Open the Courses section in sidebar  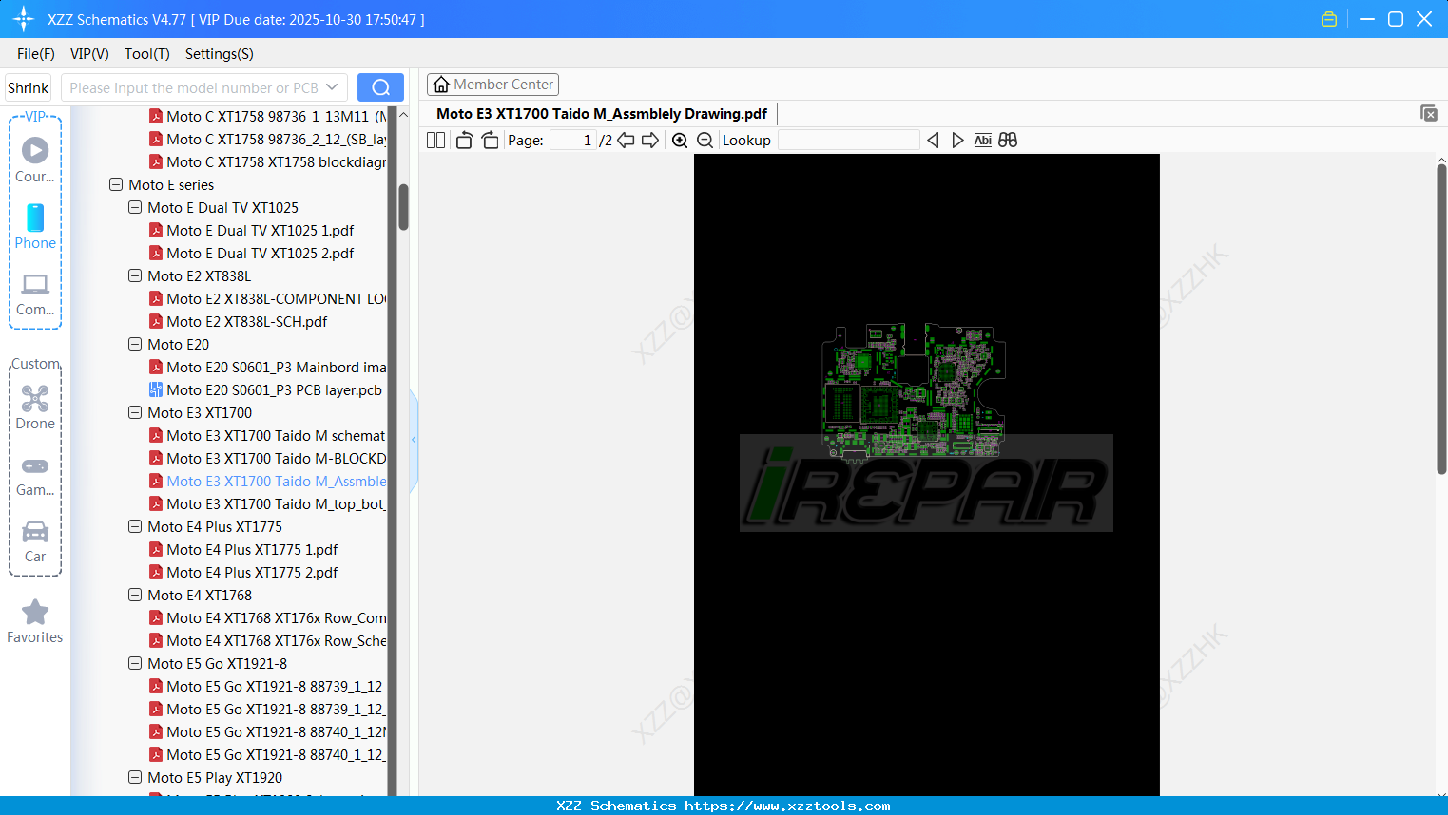tap(35, 160)
